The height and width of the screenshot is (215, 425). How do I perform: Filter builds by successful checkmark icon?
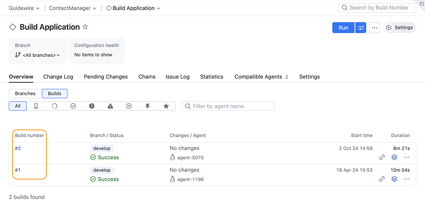[x=73, y=106]
